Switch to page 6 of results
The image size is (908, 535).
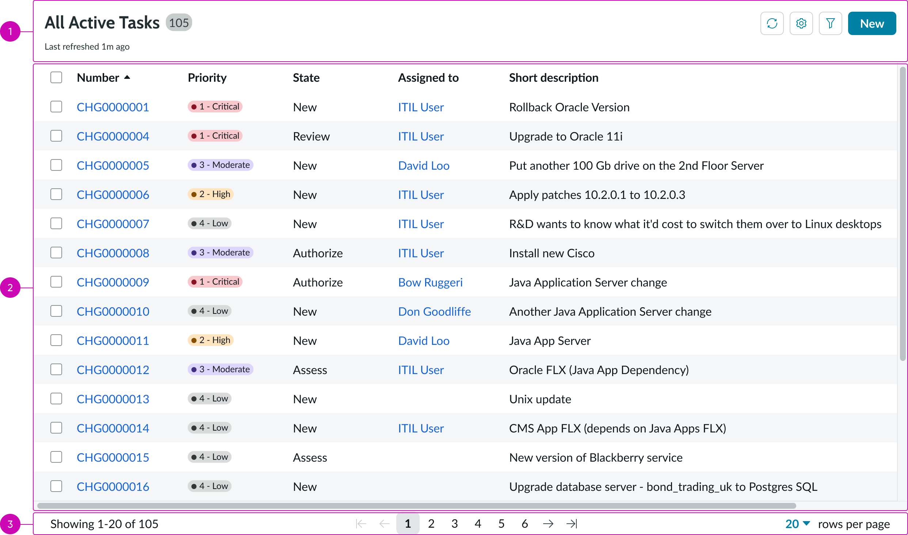524,523
